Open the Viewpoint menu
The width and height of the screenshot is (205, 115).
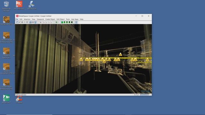click(40, 19)
